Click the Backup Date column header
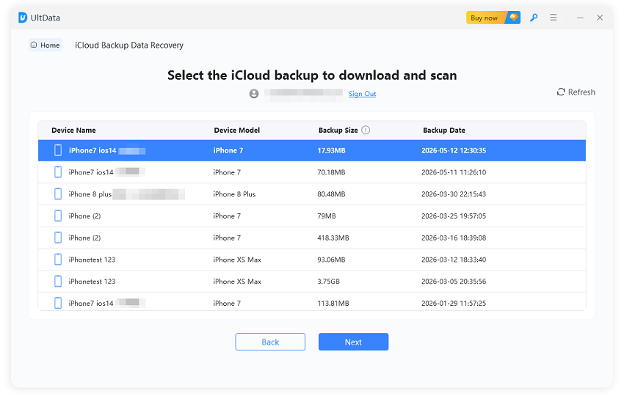The height and width of the screenshot is (404, 624). [x=444, y=130]
